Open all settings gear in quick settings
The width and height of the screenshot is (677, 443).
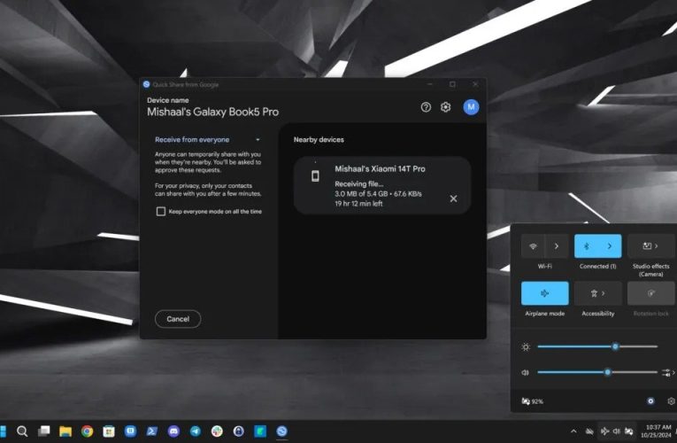tap(671, 401)
